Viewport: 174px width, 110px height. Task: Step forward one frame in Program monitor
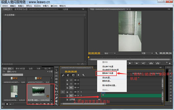coord(137,63)
